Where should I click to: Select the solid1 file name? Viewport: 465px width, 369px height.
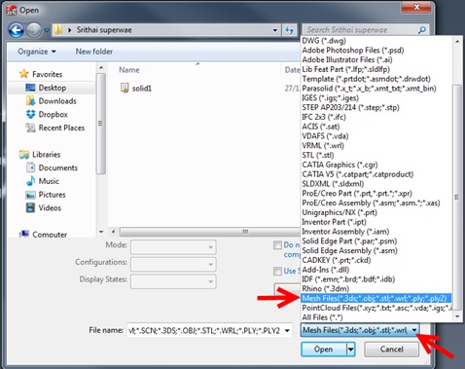click(x=142, y=89)
